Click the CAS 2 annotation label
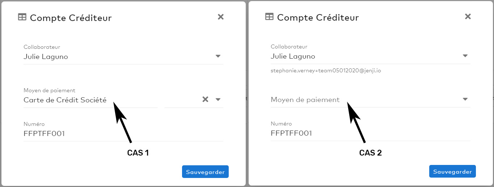 click(371, 153)
